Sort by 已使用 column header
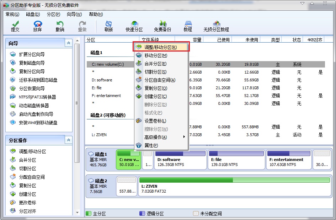 [223, 40]
